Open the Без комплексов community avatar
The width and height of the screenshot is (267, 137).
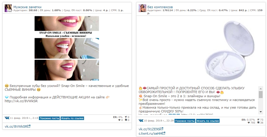tap(142, 8)
